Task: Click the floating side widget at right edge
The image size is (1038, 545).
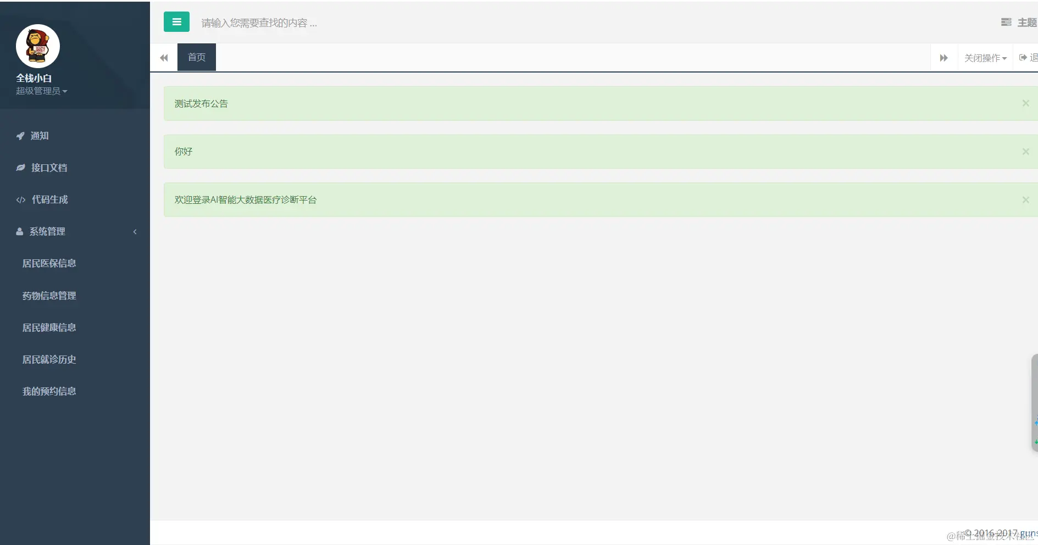Action: coord(1035,403)
